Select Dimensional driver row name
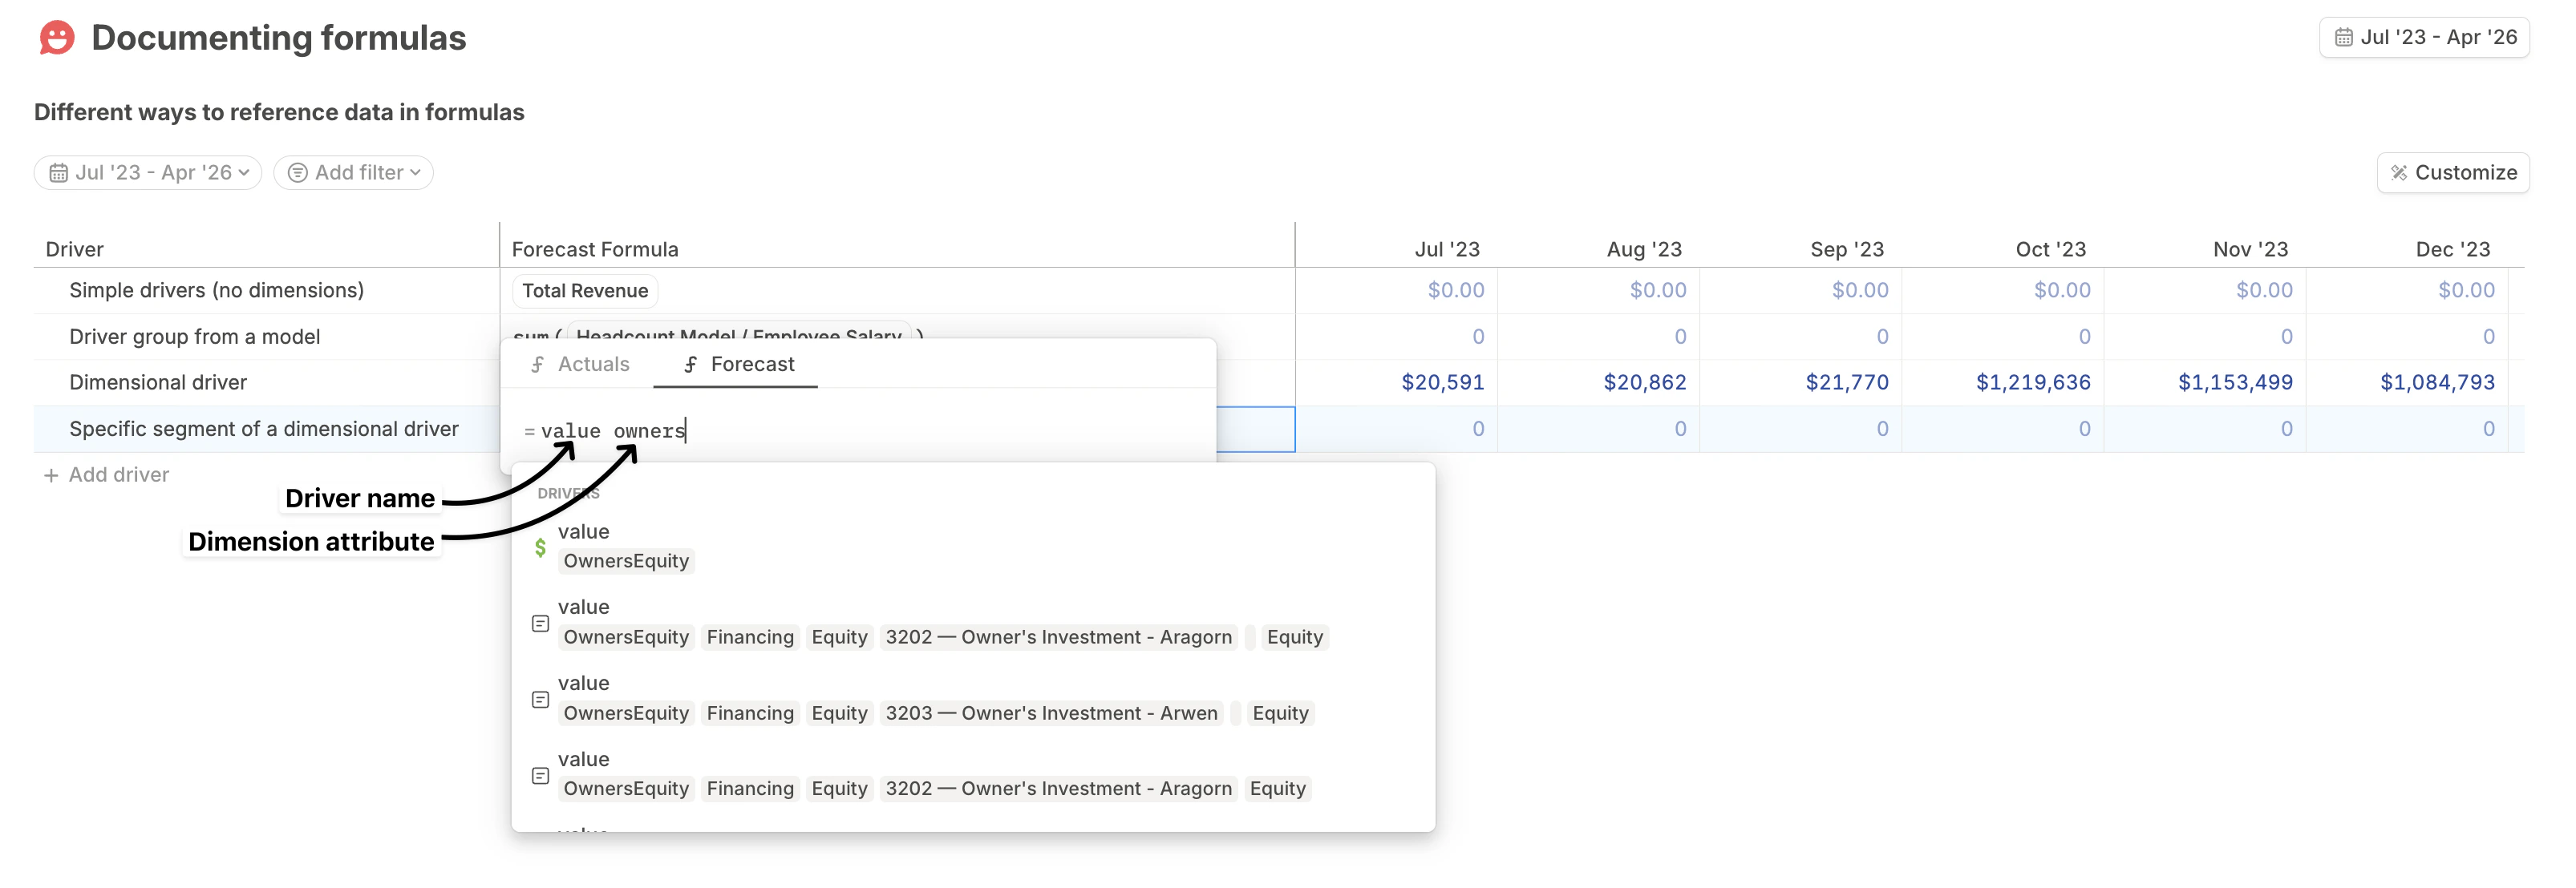The height and width of the screenshot is (888, 2576). coord(158,382)
